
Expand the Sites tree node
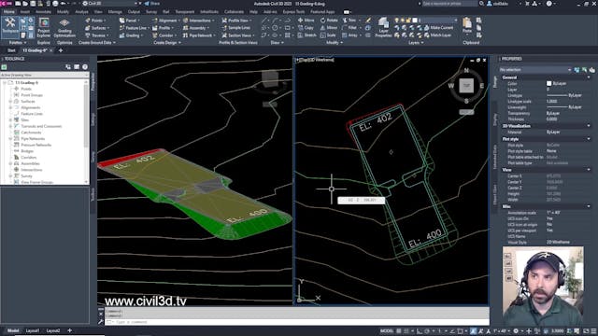click(x=10, y=120)
